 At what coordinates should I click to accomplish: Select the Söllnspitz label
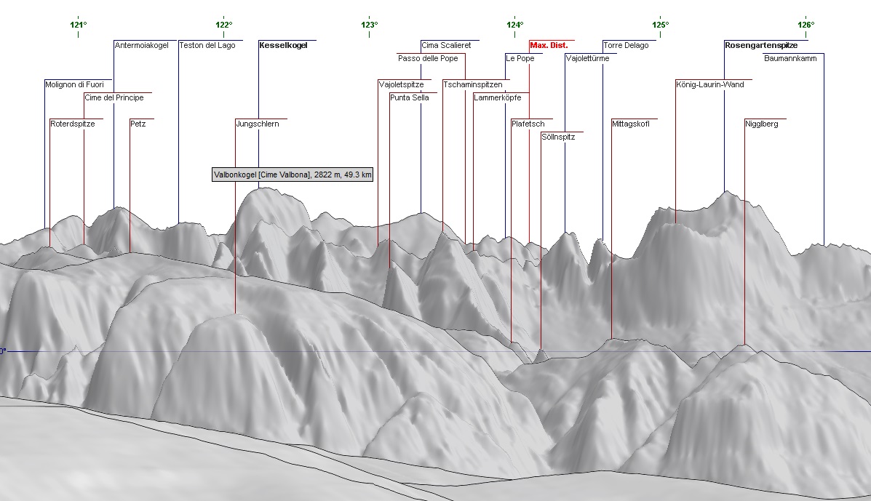[558, 137]
